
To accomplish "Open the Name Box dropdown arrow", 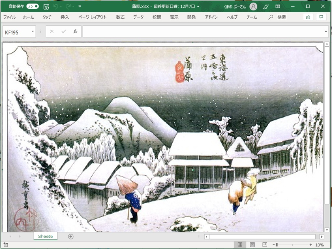I will coord(33,32).
